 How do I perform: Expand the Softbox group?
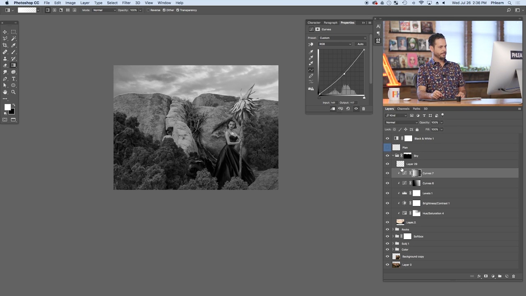[x=393, y=236]
